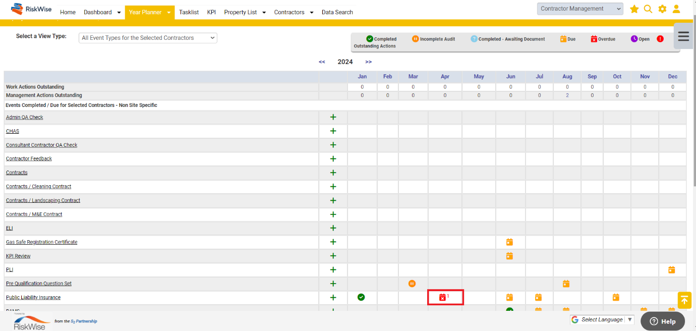Expand the Contractors menu arrow
The image size is (696, 331).
click(312, 13)
